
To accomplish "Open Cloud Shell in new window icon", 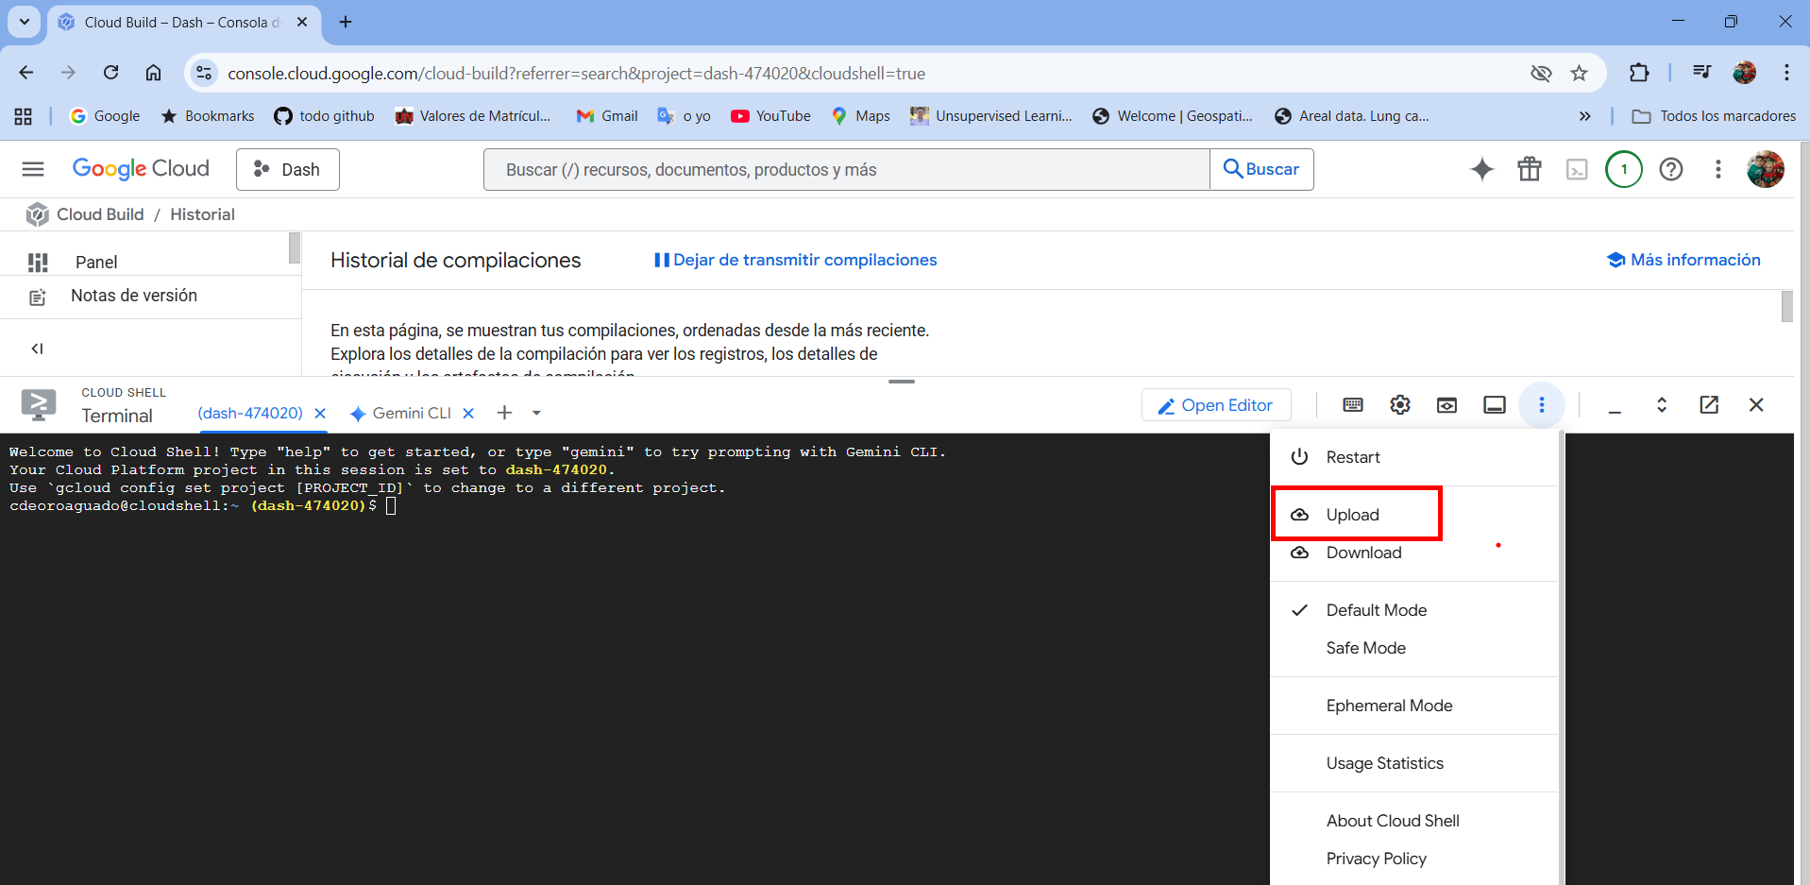I will pyautogui.click(x=1709, y=405).
